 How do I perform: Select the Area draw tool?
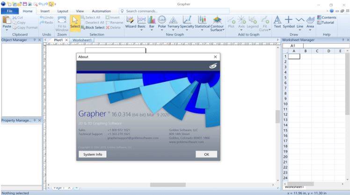[x=310, y=20]
